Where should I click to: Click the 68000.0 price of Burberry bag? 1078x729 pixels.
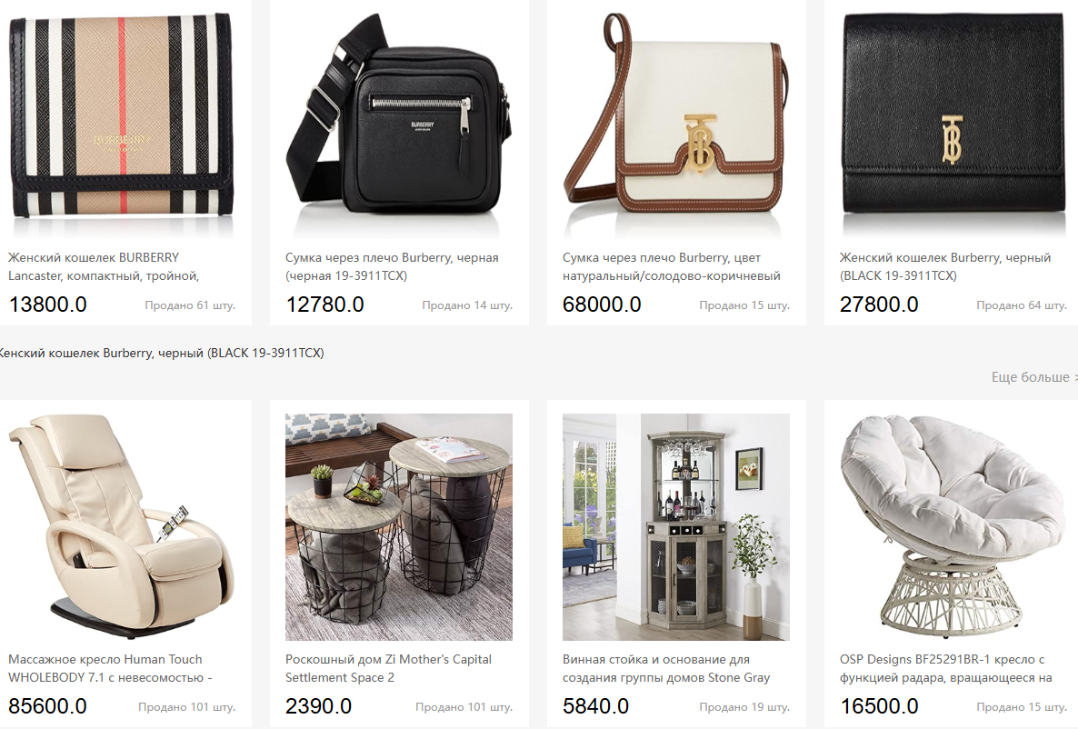(x=602, y=304)
